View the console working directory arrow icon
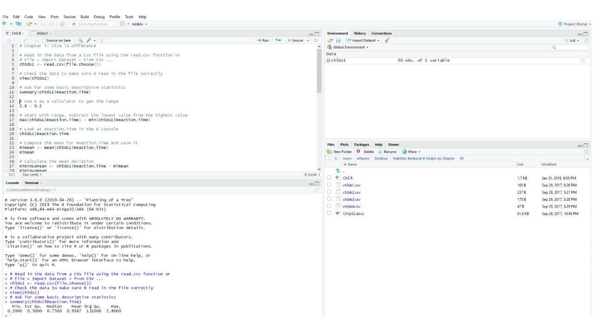 (x=54, y=190)
